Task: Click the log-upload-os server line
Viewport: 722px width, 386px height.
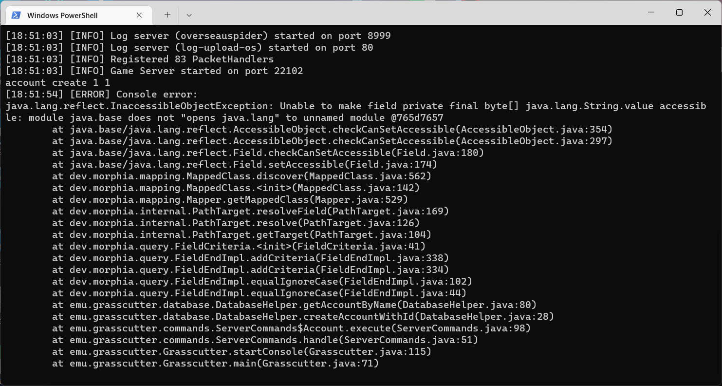Action: tap(187, 47)
